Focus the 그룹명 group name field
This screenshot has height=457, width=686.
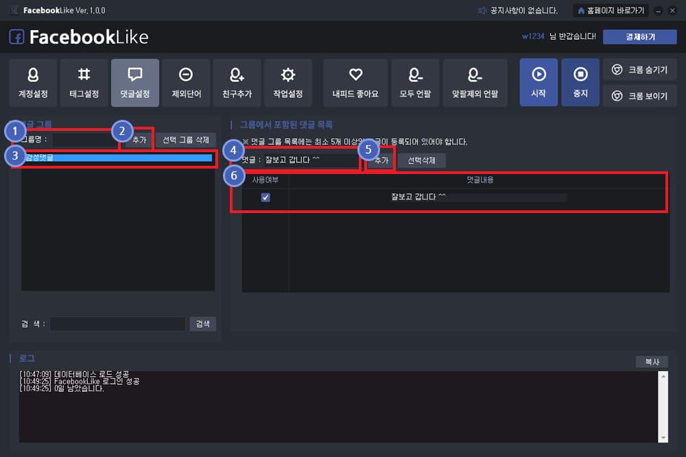point(86,140)
